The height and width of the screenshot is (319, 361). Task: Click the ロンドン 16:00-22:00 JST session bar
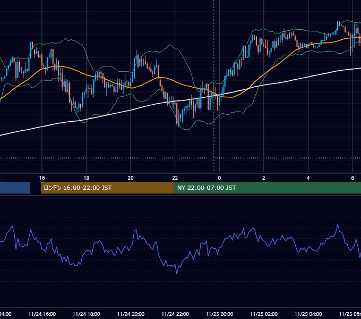(x=107, y=188)
